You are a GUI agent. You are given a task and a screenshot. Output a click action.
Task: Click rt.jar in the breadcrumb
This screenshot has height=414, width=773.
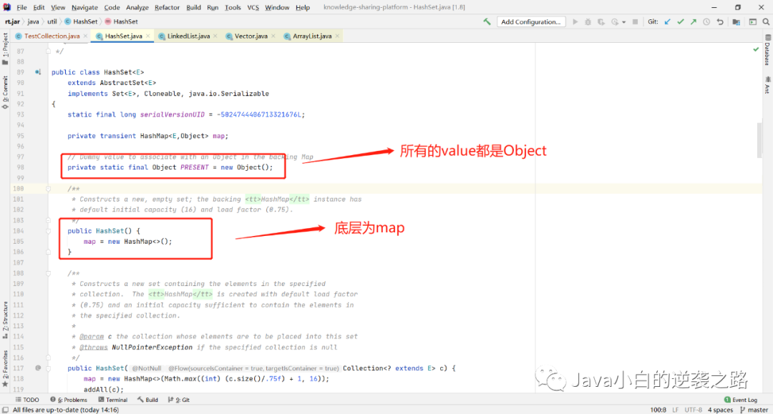(x=12, y=21)
